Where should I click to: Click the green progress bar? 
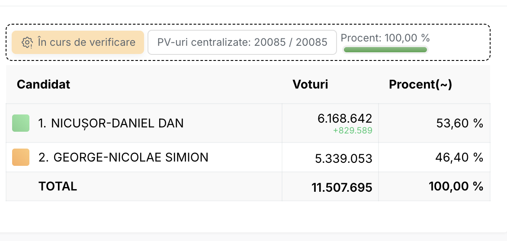tap(385, 50)
